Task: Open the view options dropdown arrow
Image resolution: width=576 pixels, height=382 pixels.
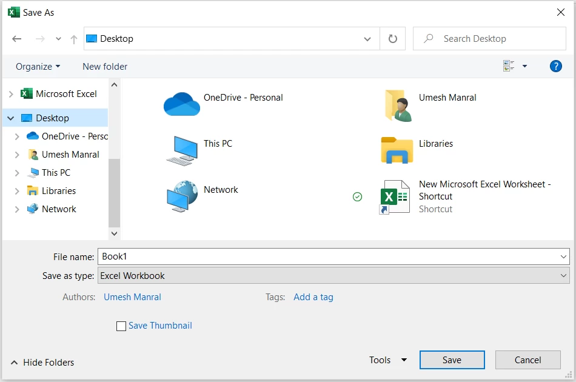Action: click(524, 66)
